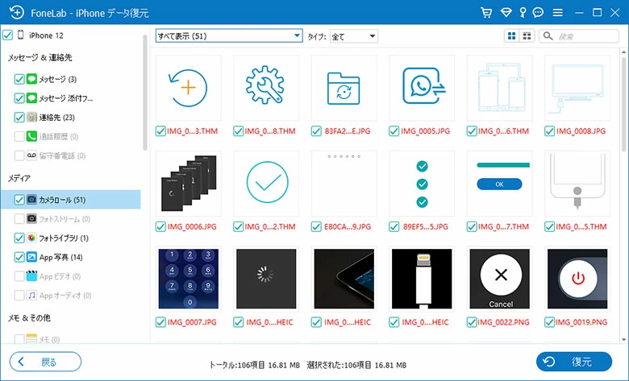The width and height of the screenshot is (629, 381).
Task: Click the FoneLab logo icon
Action: [x=15, y=13]
